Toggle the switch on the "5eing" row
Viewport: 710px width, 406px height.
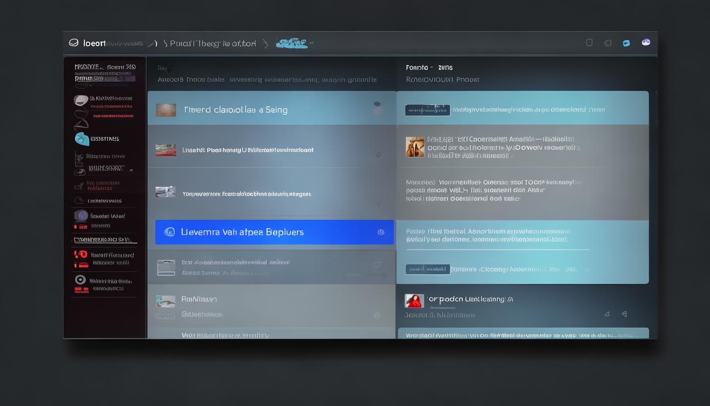(x=377, y=108)
